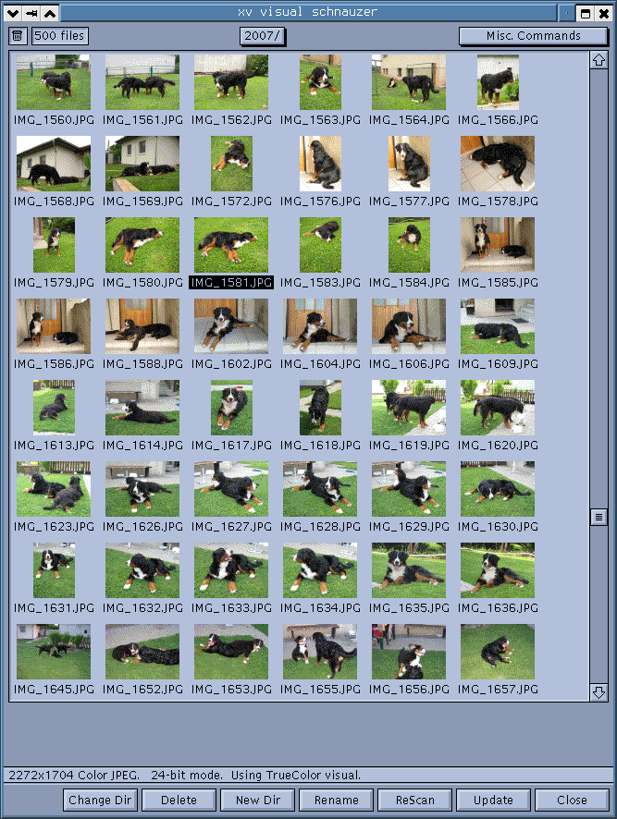Screen dimensions: 617x819
Task: Click the scroll up arrow
Action: [x=598, y=60]
